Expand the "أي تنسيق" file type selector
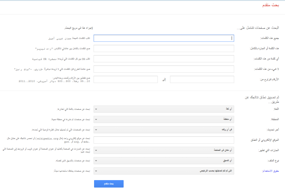Screen dimensions: 285x189 (164, 160)
